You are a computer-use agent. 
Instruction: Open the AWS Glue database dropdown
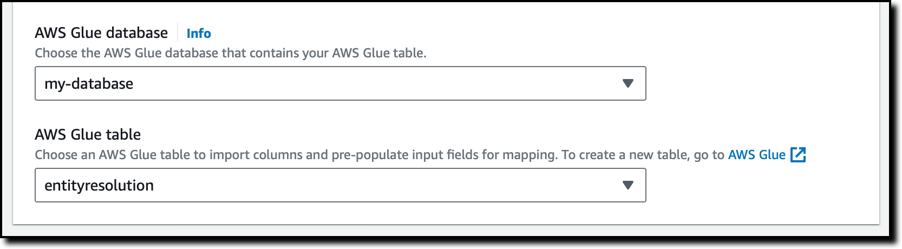point(340,83)
